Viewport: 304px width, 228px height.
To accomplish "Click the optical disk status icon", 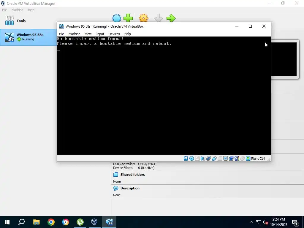I will pos(191,159).
